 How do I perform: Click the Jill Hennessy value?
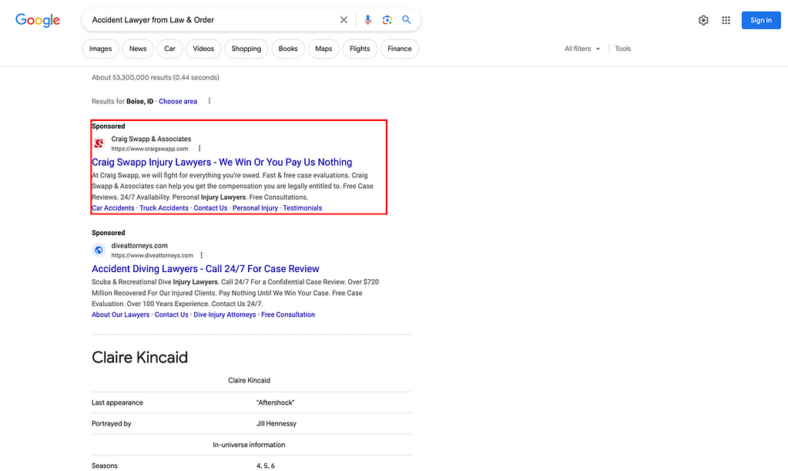point(277,424)
